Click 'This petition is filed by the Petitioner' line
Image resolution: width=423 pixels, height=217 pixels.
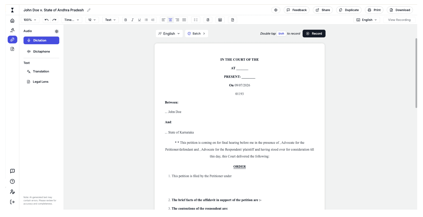[x=202, y=176]
